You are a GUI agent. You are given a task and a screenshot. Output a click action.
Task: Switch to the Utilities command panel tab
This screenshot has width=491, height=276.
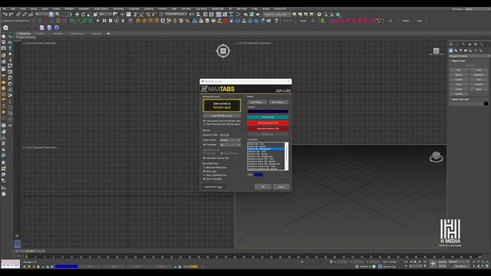point(482,44)
